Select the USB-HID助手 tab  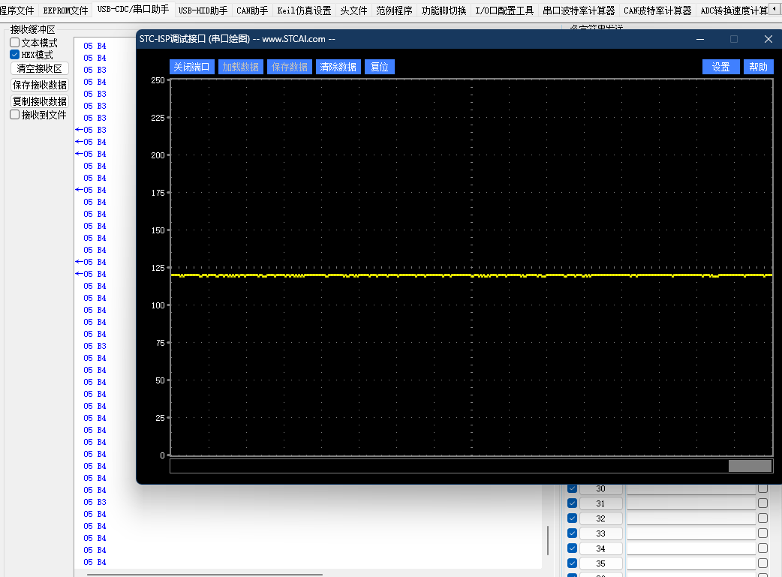coord(203,11)
